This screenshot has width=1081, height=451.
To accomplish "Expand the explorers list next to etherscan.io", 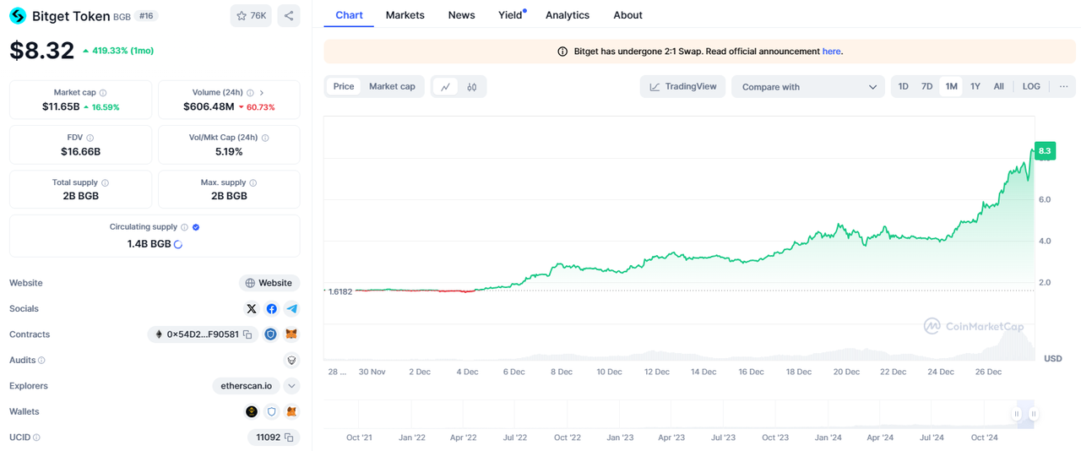I will click(291, 386).
